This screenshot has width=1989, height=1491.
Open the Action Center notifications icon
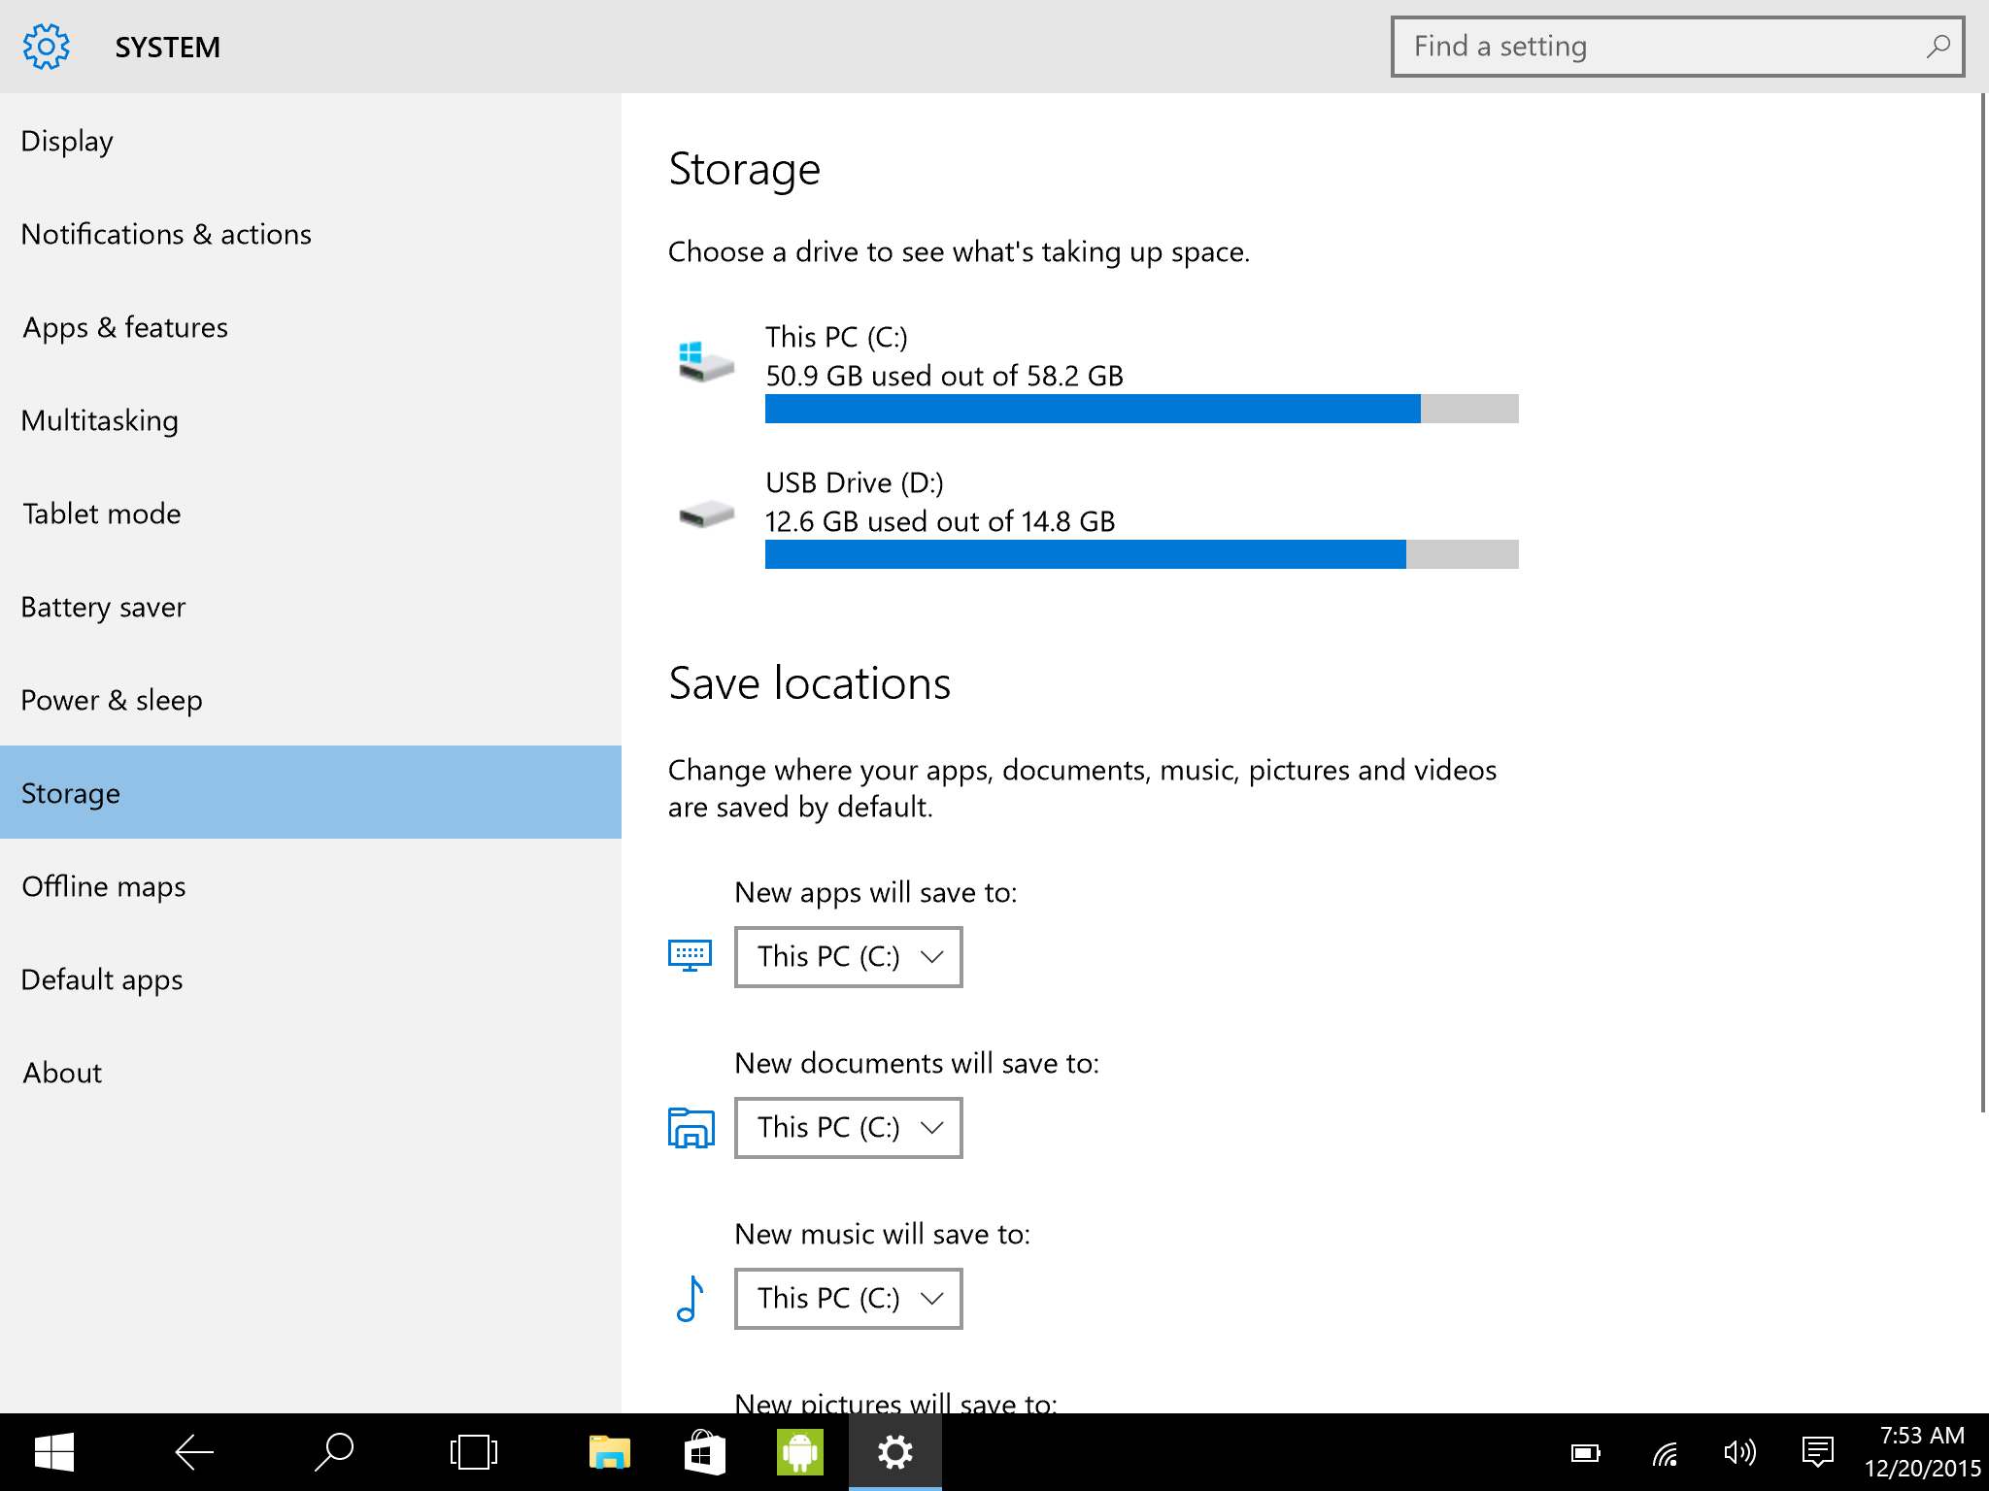coord(1816,1452)
